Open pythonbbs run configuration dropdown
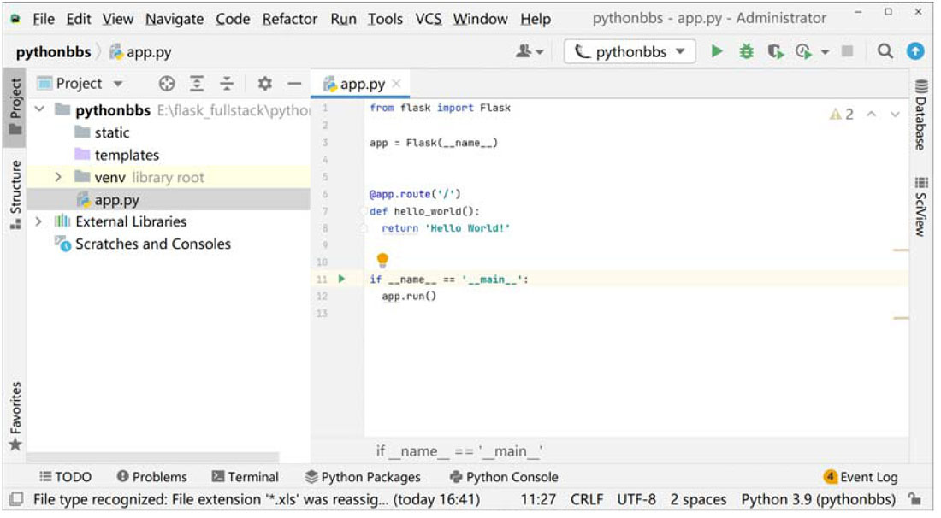The width and height of the screenshot is (941, 518). tap(630, 51)
